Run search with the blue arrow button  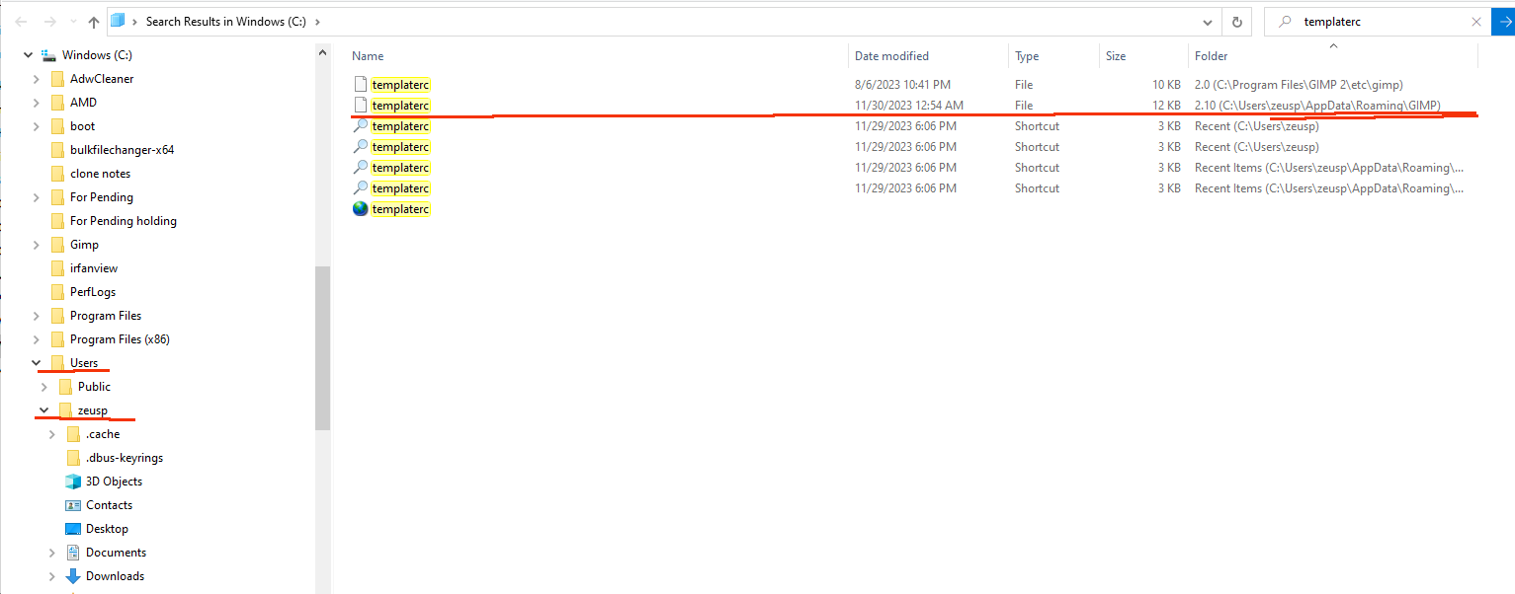(1503, 21)
